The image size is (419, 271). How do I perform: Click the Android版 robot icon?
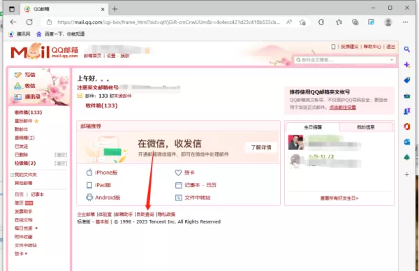pos(89,198)
